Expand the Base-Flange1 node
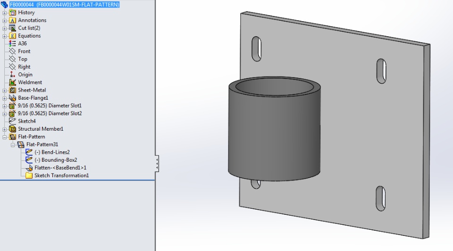Viewport: 453px width, 251px height. tap(4, 98)
